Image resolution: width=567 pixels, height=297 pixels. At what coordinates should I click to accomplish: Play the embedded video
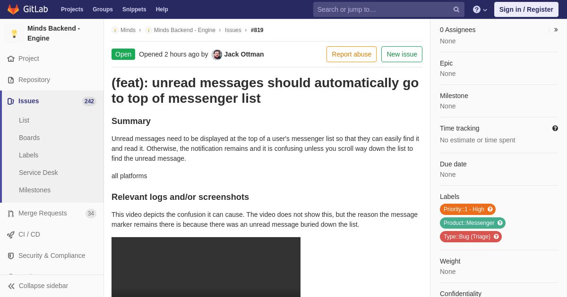(x=206, y=267)
